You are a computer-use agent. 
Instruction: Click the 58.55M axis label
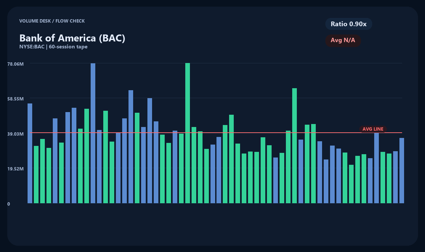coord(15,99)
